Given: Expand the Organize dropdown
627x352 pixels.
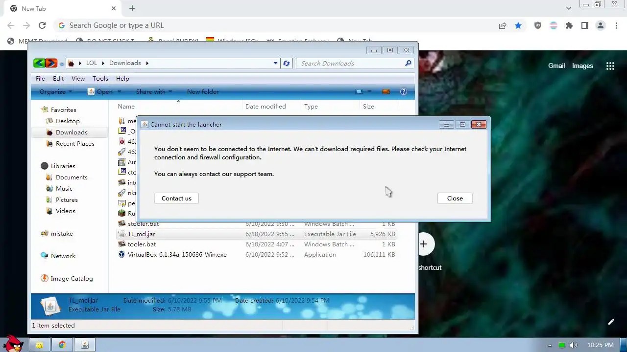Looking at the screenshot, I should tap(56, 91).
